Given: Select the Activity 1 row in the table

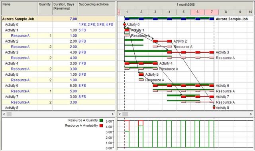Looking at the screenshot, I should pyautogui.click(x=58, y=30).
